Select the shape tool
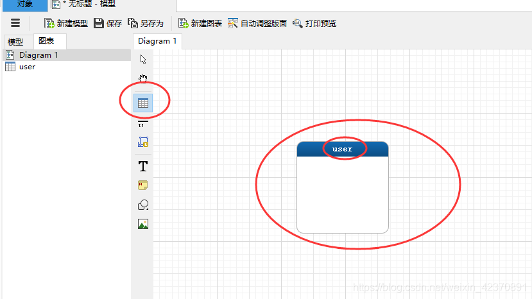 click(x=143, y=205)
